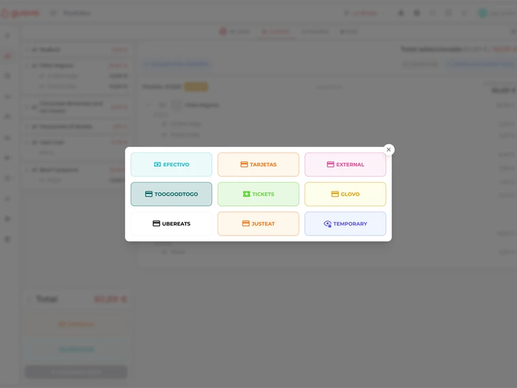Open the notification bell in top bar

tap(401, 13)
